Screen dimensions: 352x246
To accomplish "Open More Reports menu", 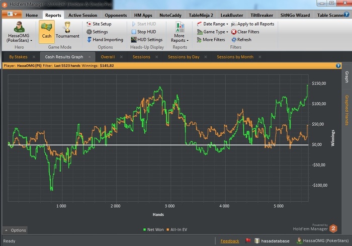I will point(180,32).
